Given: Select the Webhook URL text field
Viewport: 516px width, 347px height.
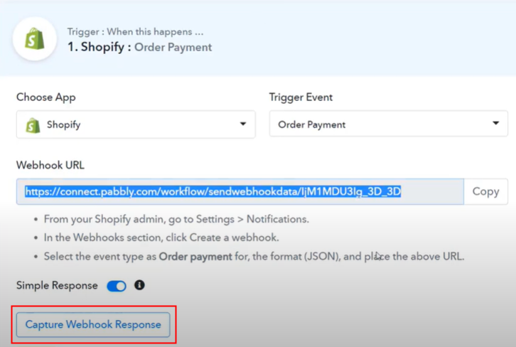Looking at the screenshot, I should click(x=240, y=191).
